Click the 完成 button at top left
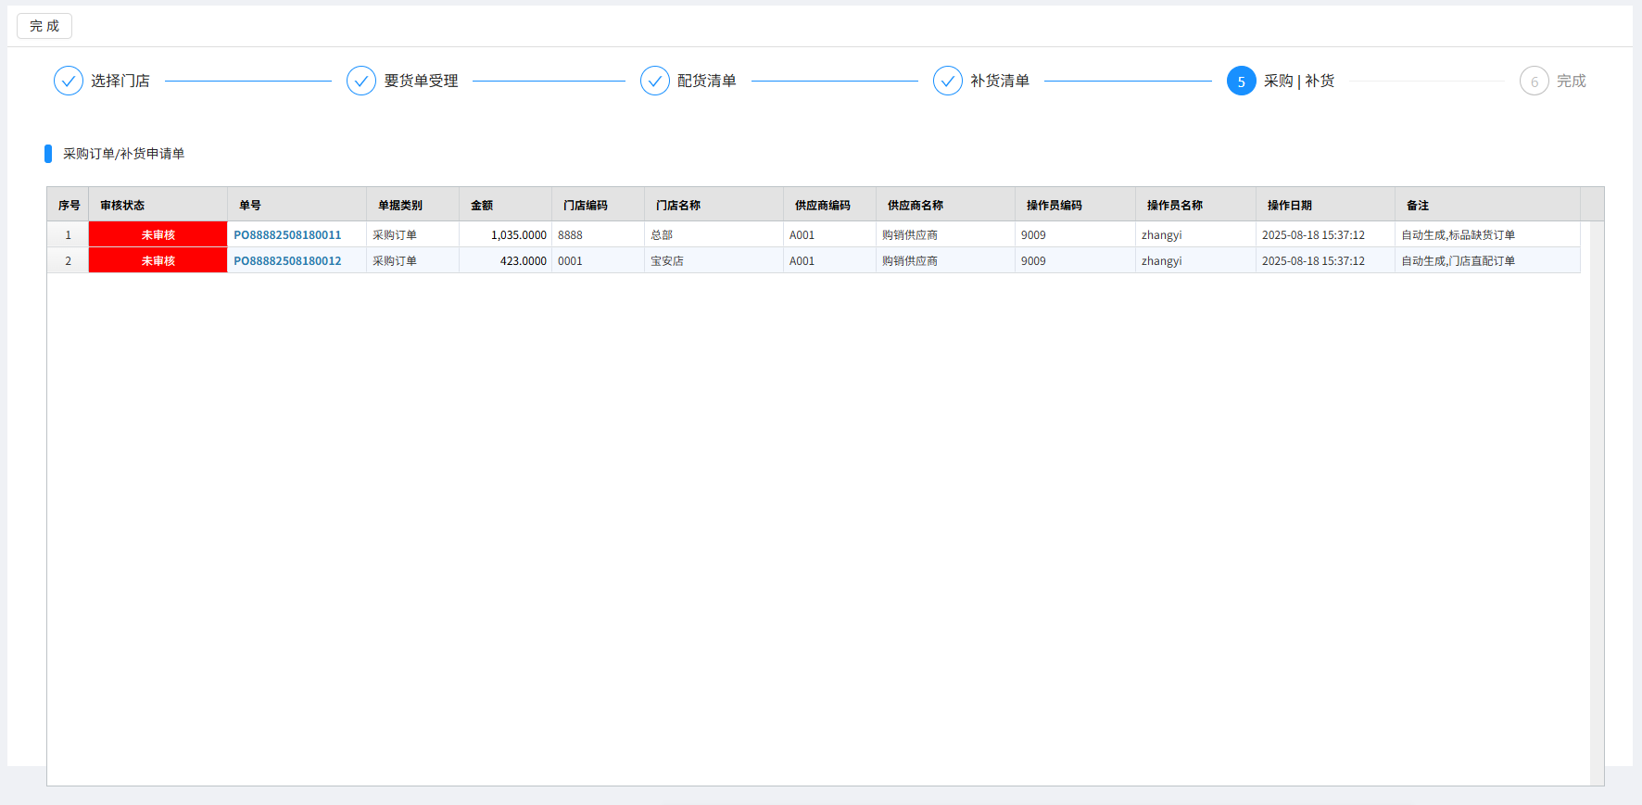 pyautogui.click(x=44, y=26)
